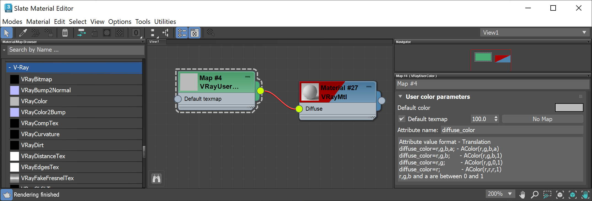Image resolution: width=592 pixels, height=201 pixels.
Task: Click Default texmap 100.0 spinner arrows
Action: [x=496, y=119]
